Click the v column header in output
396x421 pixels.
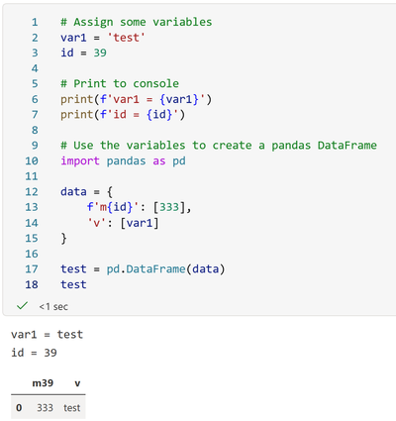[x=77, y=383]
